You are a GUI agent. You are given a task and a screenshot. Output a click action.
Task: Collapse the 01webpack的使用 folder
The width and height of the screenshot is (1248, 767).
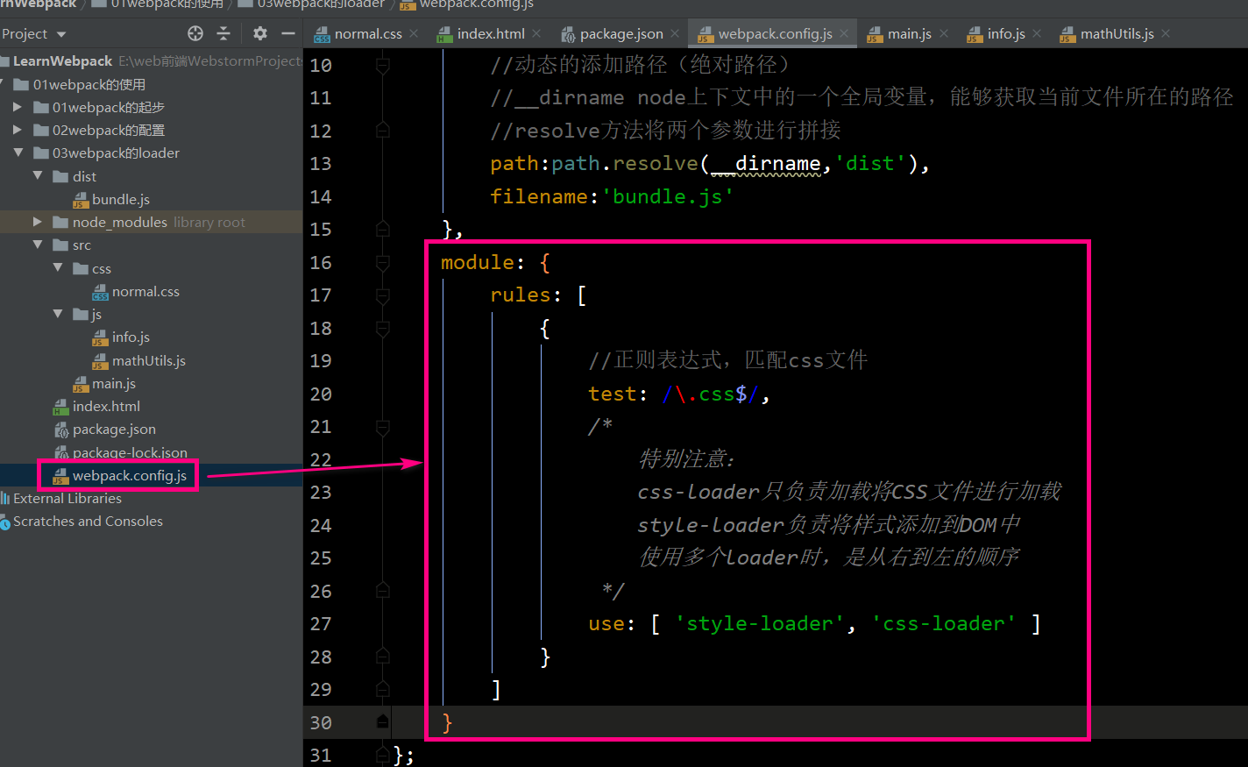(3, 84)
